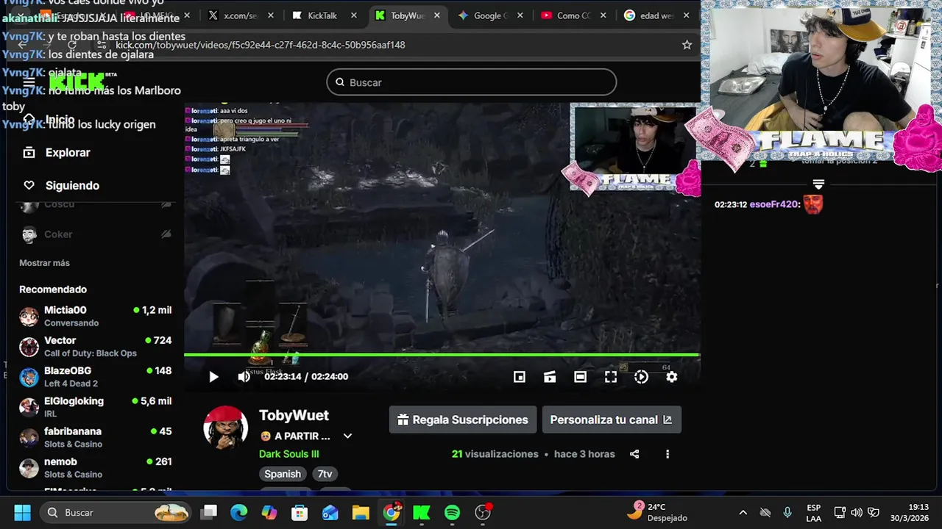Open weather widget 24°C Despejado
Screen dimensions: 942x529
[658, 512]
